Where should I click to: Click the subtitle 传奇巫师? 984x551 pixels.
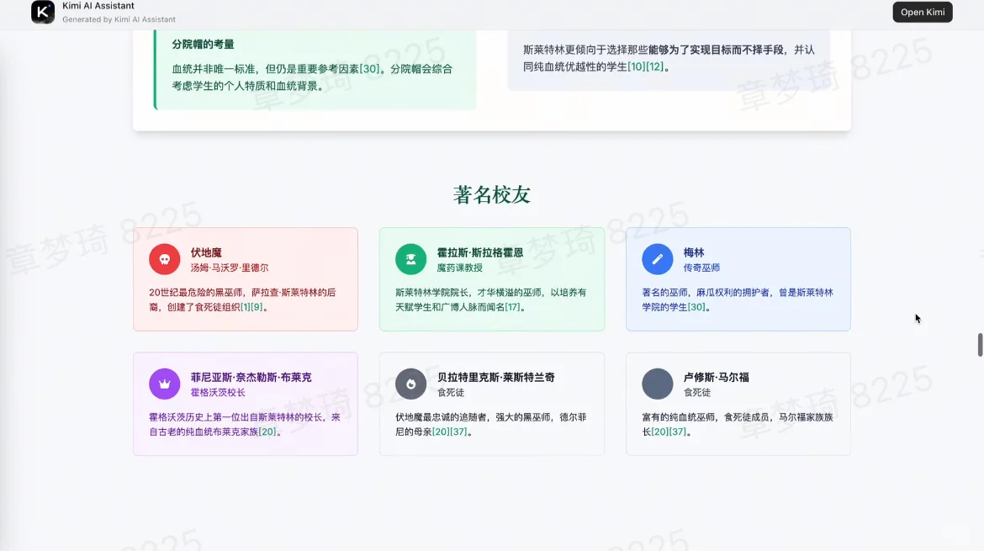click(x=701, y=268)
